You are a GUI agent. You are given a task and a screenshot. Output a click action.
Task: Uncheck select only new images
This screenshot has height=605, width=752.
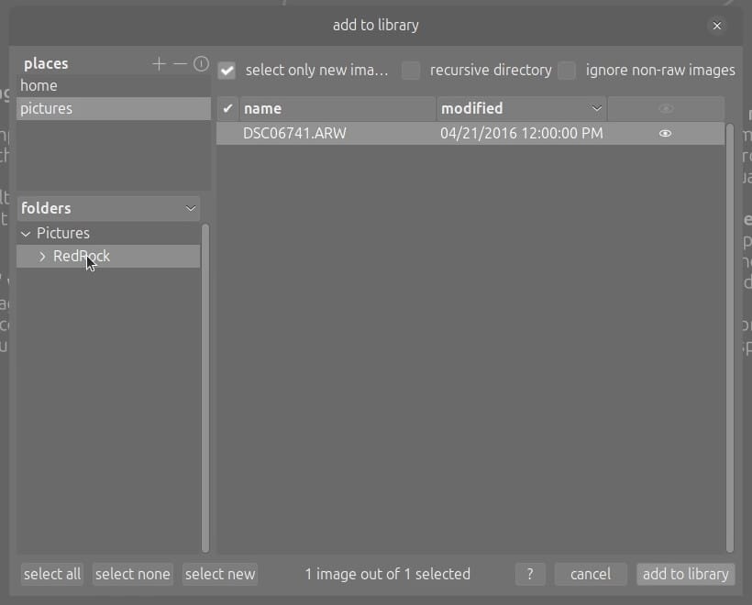click(x=227, y=71)
